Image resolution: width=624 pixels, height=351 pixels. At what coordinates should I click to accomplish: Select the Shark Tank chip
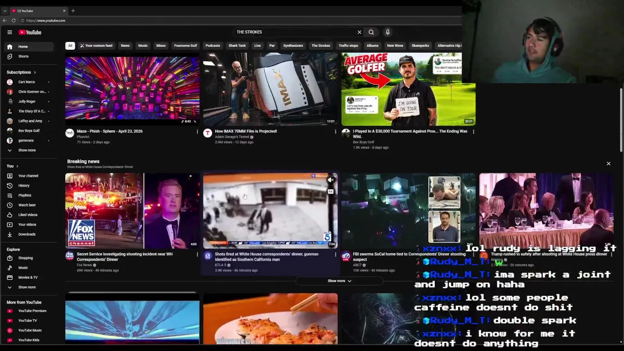point(237,46)
